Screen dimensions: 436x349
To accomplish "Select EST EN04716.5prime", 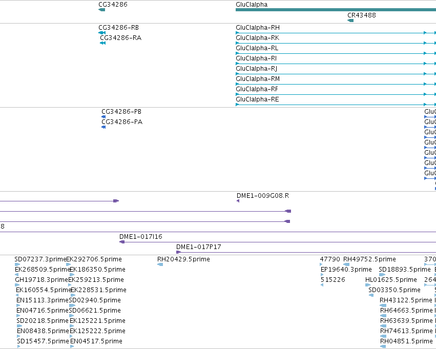I will coord(42,311).
